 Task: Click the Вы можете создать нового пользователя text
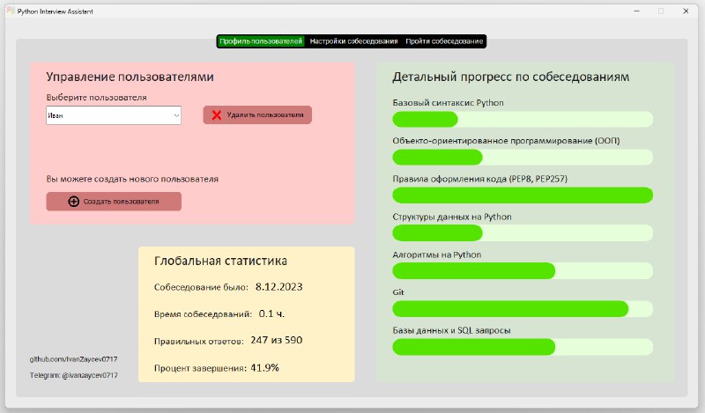tap(132, 179)
